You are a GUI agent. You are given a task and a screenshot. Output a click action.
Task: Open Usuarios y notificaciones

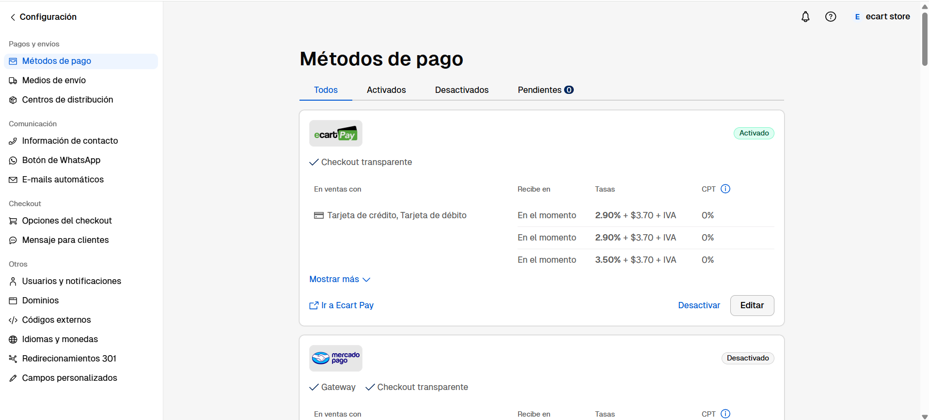(x=81, y=281)
